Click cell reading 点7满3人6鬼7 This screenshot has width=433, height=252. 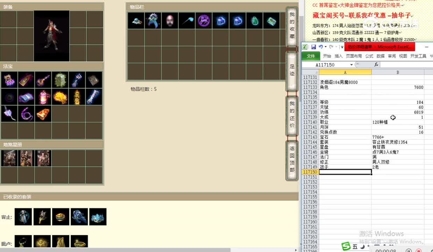398,152
